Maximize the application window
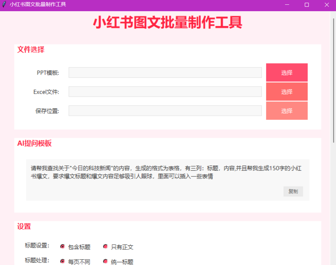336x265 pixels. [307, 5]
